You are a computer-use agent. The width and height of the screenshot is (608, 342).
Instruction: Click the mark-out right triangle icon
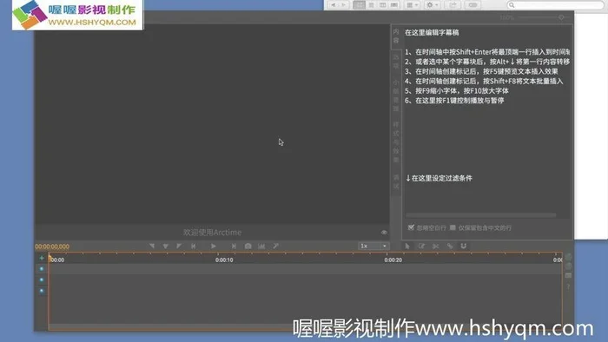[x=179, y=246]
